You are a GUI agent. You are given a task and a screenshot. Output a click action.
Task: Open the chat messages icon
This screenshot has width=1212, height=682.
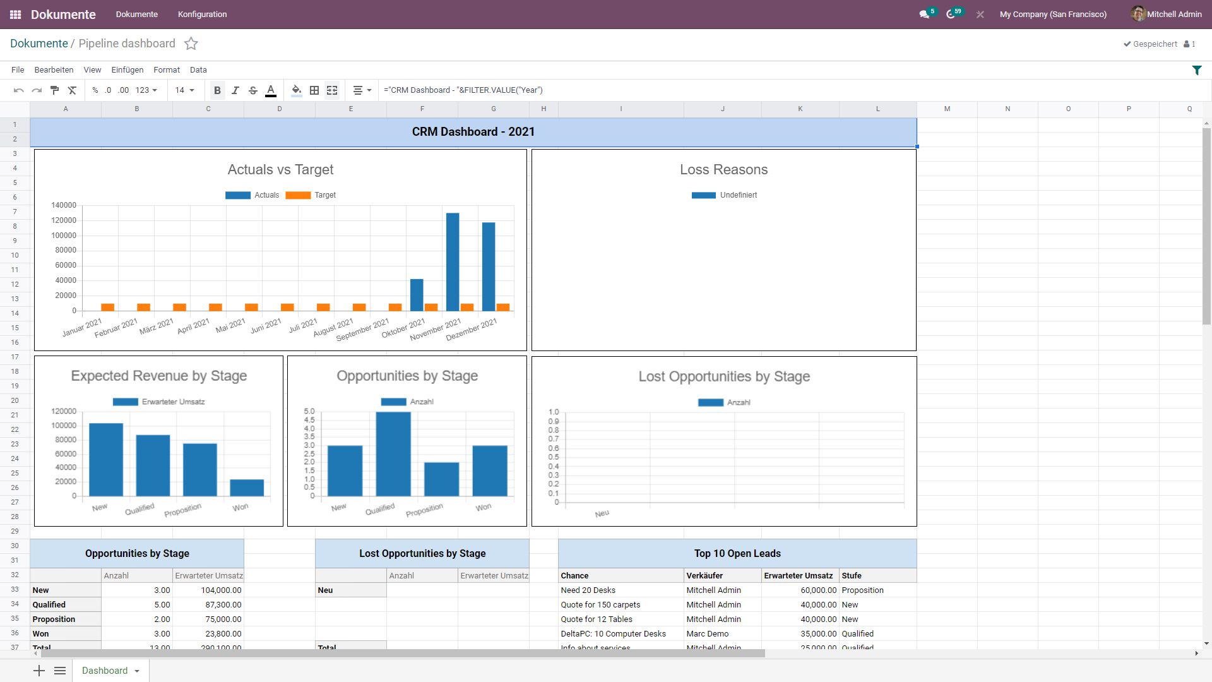pos(924,14)
